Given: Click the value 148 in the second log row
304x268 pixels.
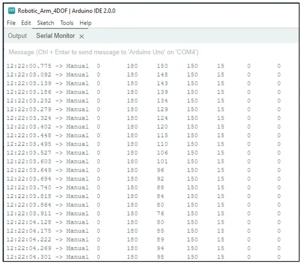Looking at the screenshot, I should [162, 75].
